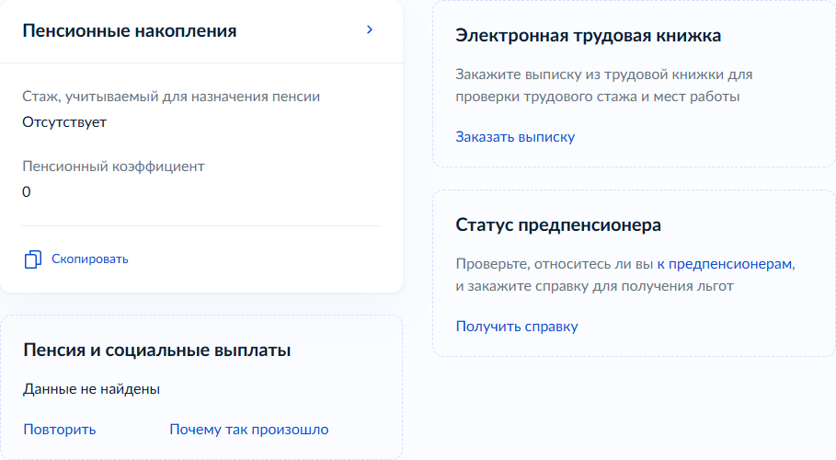Select the Данные не найдены message
The width and height of the screenshot is (836, 460).
pos(91,389)
